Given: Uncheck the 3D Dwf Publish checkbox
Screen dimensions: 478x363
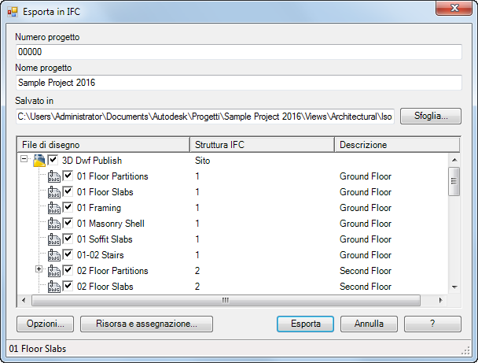Looking at the screenshot, I should pyautogui.click(x=53, y=160).
